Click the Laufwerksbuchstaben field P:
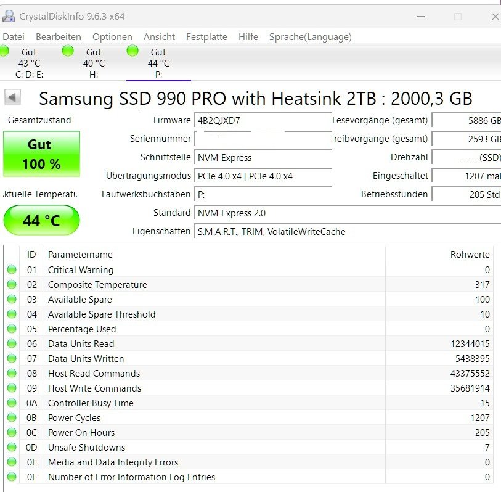 [x=263, y=194]
